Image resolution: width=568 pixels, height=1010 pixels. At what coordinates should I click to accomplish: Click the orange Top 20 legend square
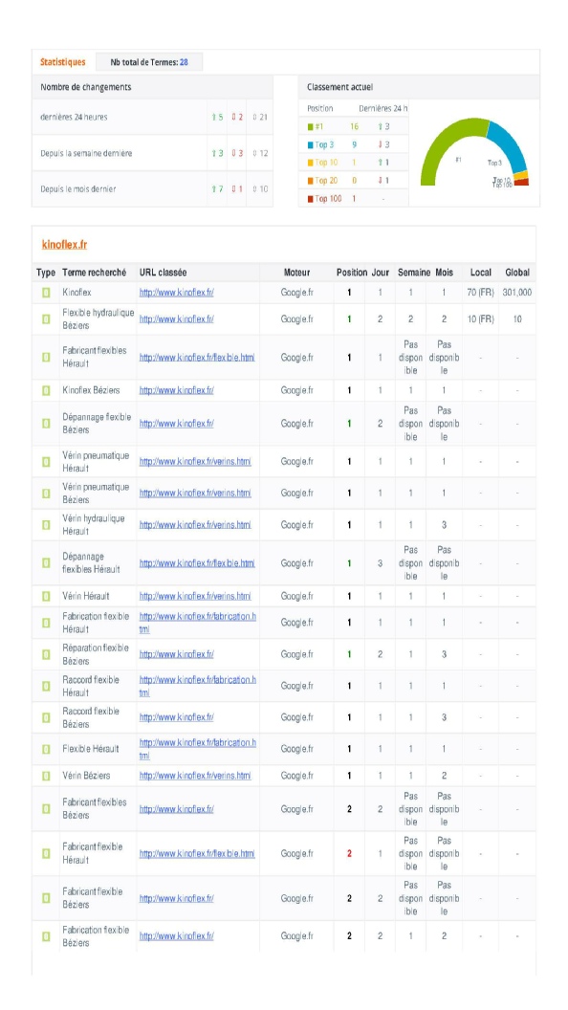click(311, 181)
